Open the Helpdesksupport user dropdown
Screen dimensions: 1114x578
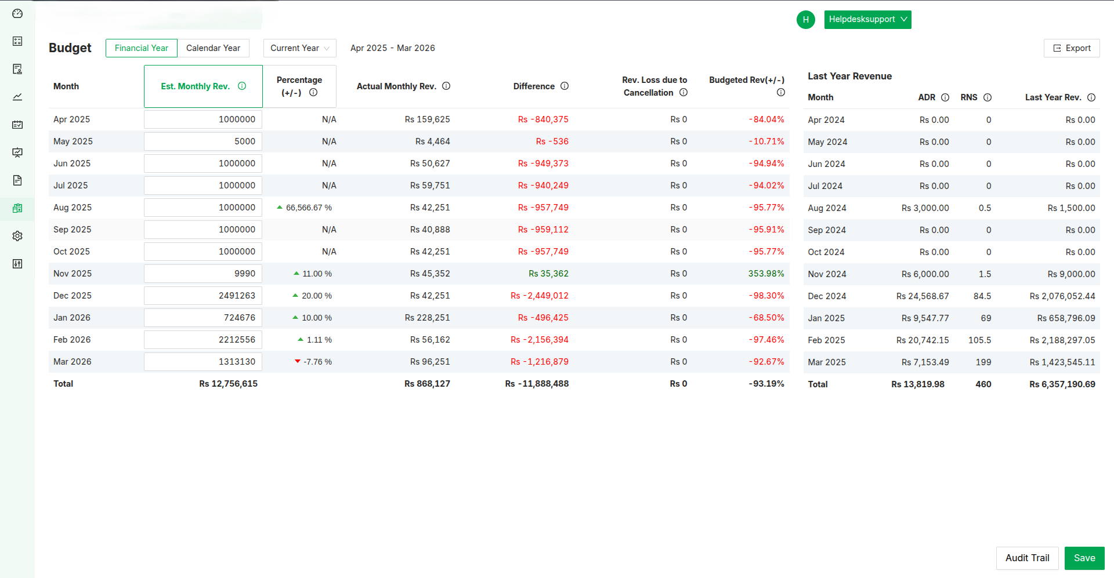(x=867, y=20)
